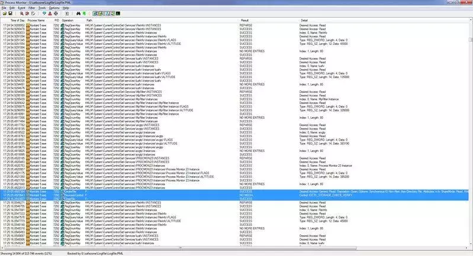Click the Jump To Object green arrow icon
The image size is (473, 256).
coord(84,14)
